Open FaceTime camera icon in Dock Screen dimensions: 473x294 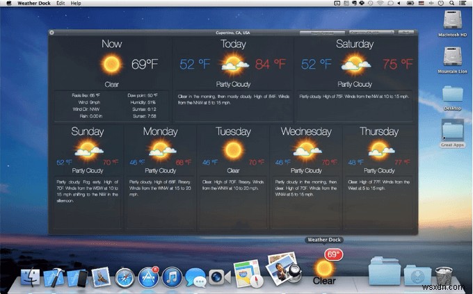click(x=219, y=277)
